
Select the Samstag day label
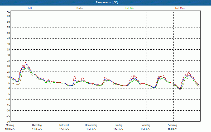click(x=146, y=125)
